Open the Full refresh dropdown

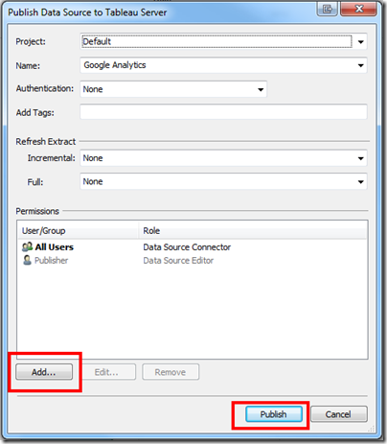click(x=223, y=181)
